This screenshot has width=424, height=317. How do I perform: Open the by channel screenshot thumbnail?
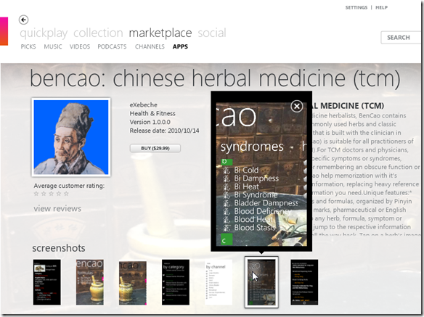click(x=219, y=282)
